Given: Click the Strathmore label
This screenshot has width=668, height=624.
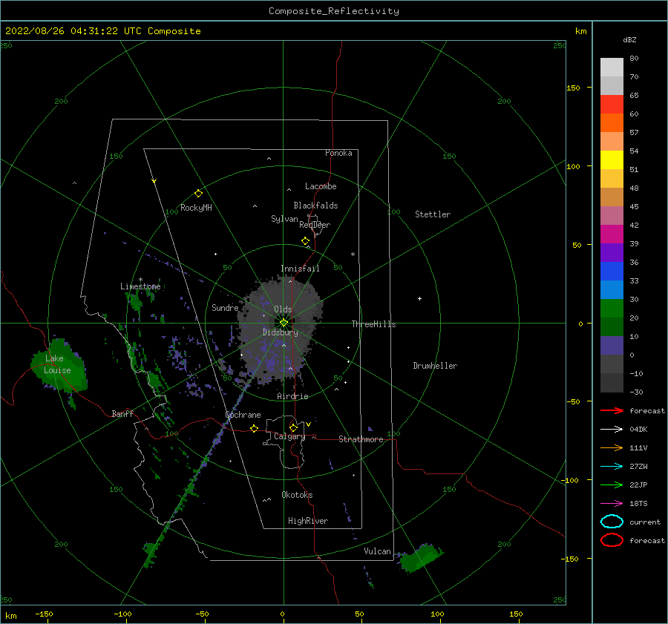Looking at the screenshot, I should point(361,439).
